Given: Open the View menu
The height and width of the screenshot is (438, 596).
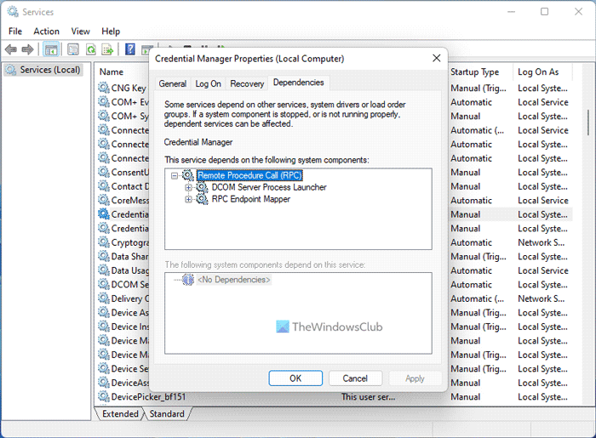Looking at the screenshot, I should pyautogui.click(x=81, y=31).
